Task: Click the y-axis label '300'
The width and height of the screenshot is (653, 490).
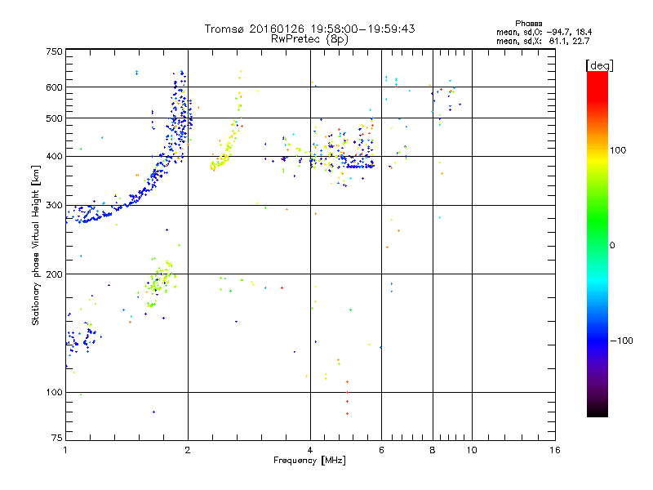Action: coord(55,205)
